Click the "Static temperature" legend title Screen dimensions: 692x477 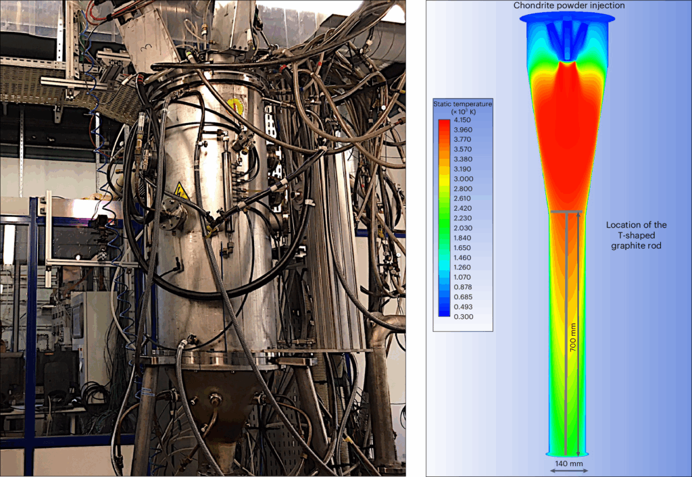pyautogui.click(x=463, y=107)
